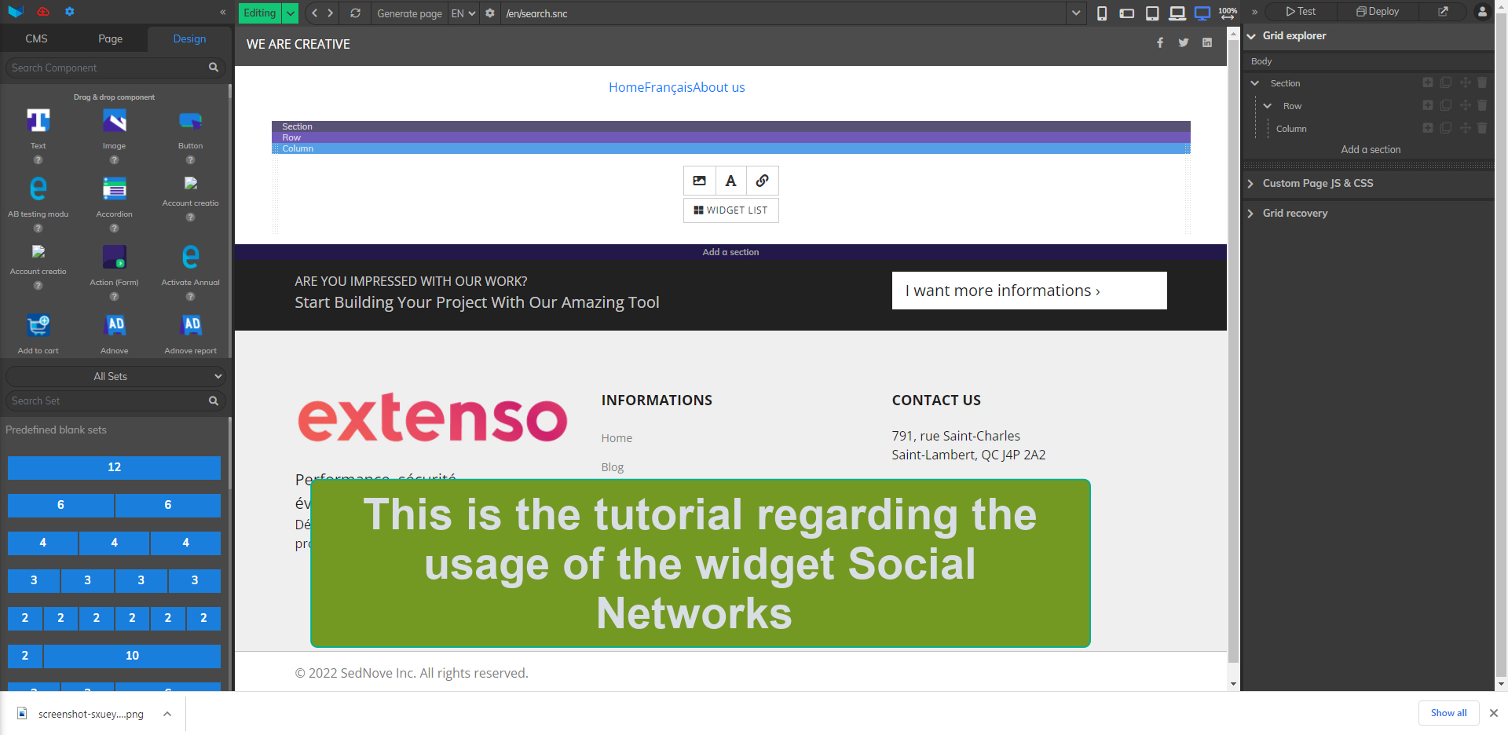
Task: Click the Add a section bar on canvas
Action: 730,252
